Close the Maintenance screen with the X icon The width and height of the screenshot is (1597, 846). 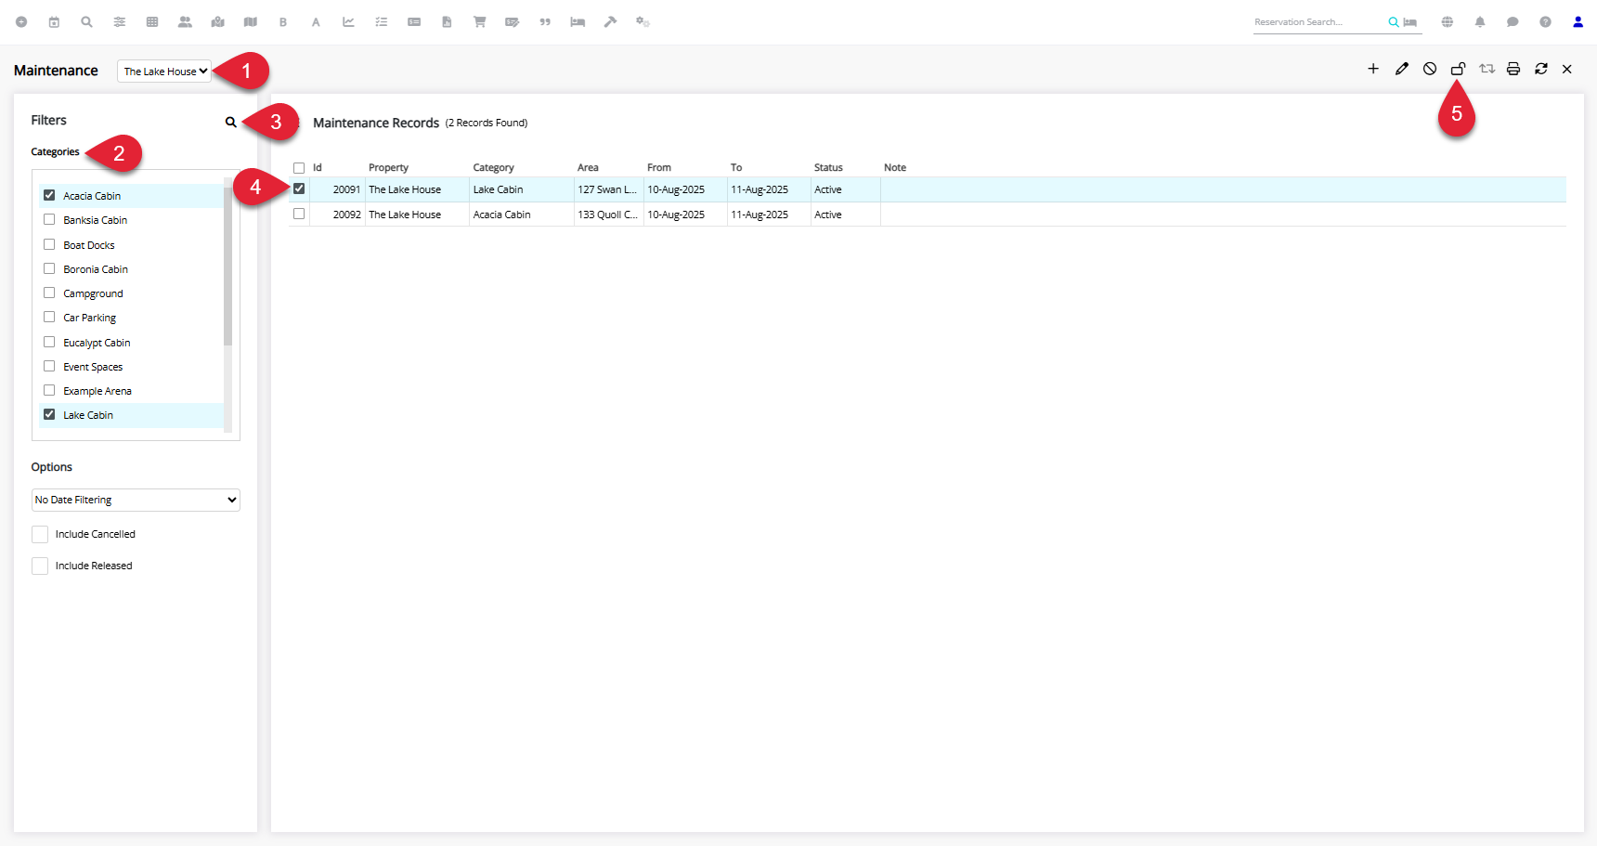click(x=1567, y=69)
